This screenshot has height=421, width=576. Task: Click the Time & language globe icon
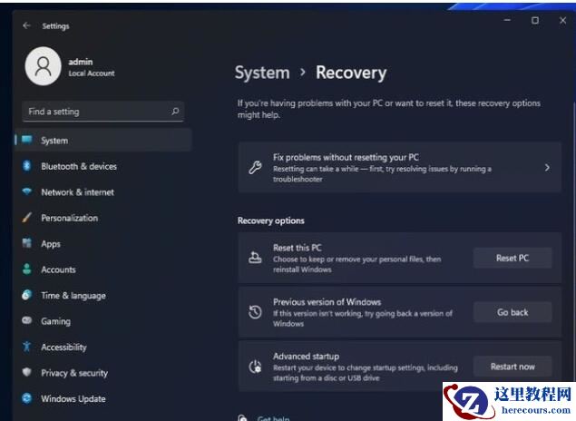pyautogui.click(x=27, y=295)
